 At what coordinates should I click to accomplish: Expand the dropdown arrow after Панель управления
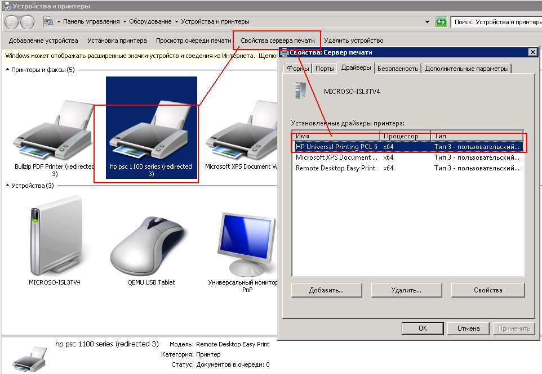pyautogui.click(x=125, y=22)
